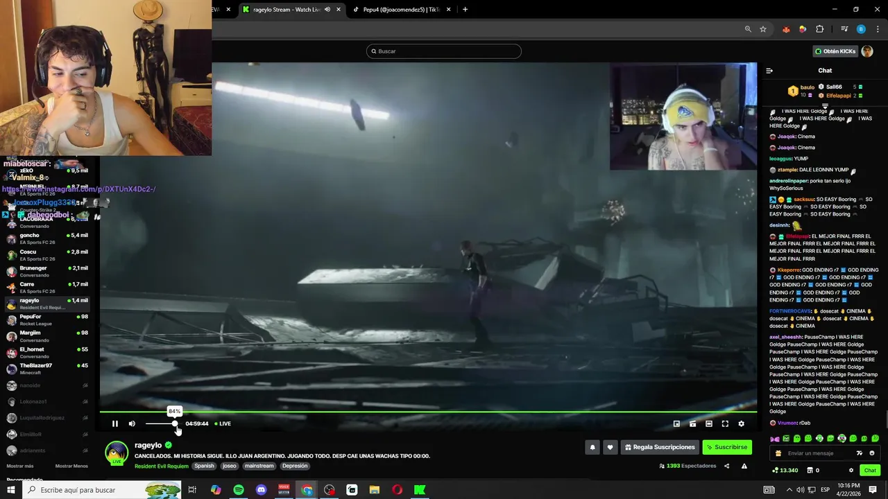This screenshot has width=888, height=499.
Task: Click Obtén KICKs button
Action: 835,51
